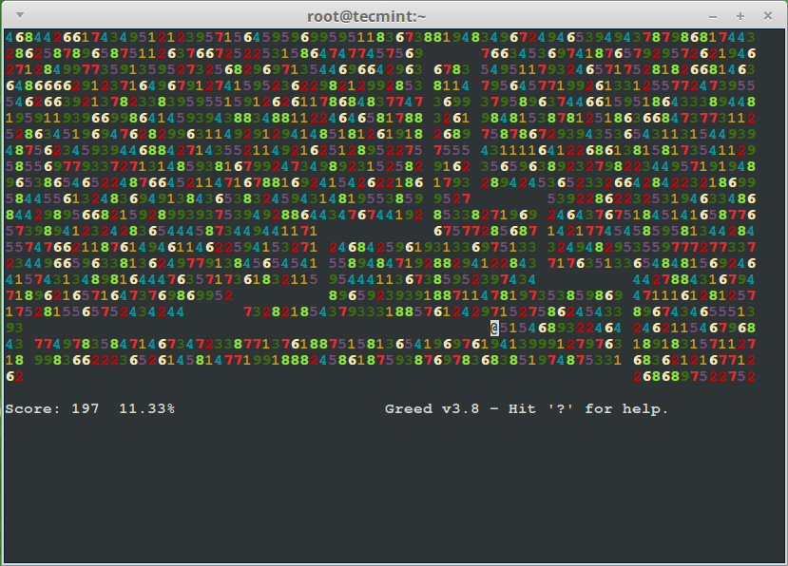This screenshot has height=566, width=788.
Task: Click the isolated '2689' number group
Action: [x=452, y=134]
